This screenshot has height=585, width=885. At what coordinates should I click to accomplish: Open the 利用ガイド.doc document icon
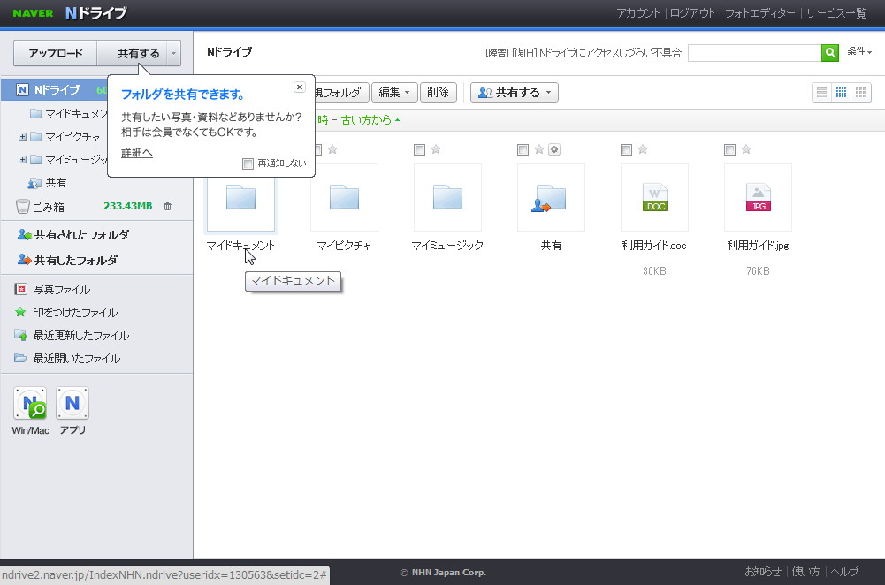655,197
